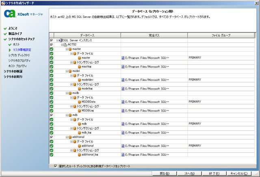
Task: Select the シナリオの実行 step
Action: (13, 77)
